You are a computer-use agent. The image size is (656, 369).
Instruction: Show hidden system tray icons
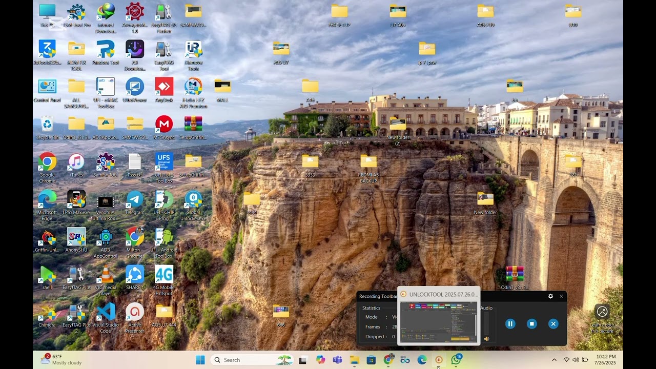554,360
